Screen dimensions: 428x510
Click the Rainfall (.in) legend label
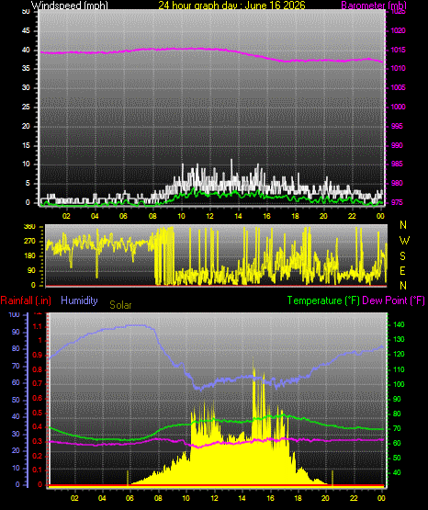26,300
